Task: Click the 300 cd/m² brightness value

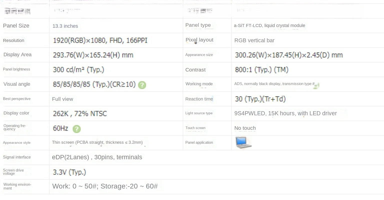Action: [78, 70]
